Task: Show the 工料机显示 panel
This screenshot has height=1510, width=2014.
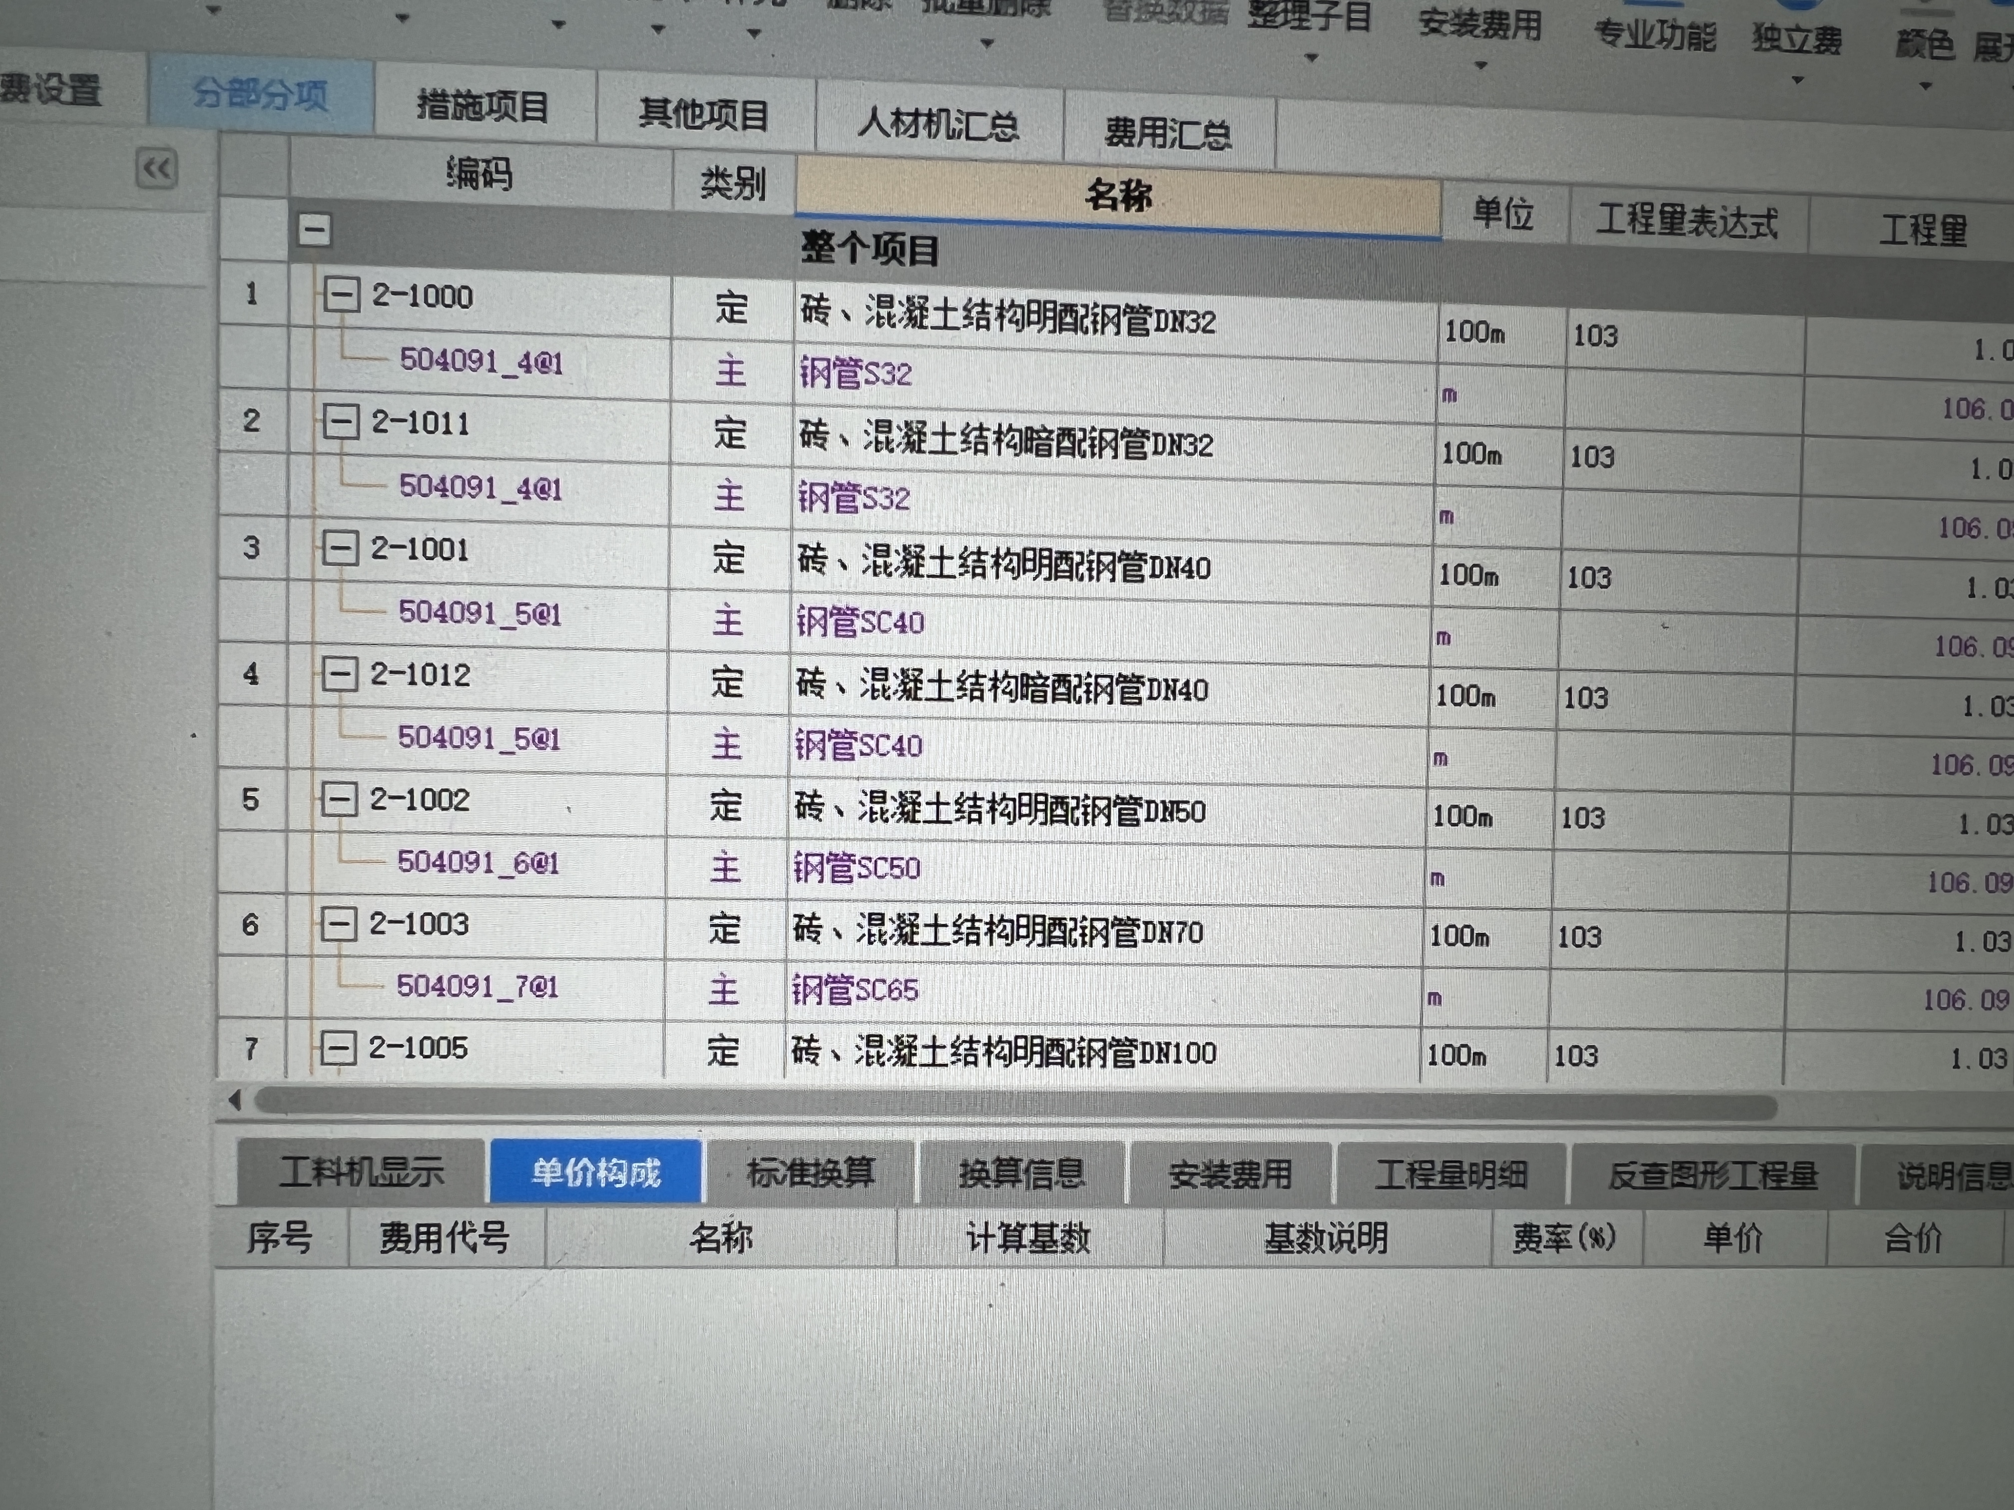Action: [361, 1171]
